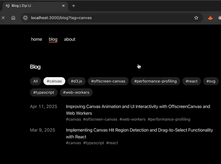Open the blog navigation link
Image resolution: width=221 pixels, height=164 pixels.
coord(53,39)
